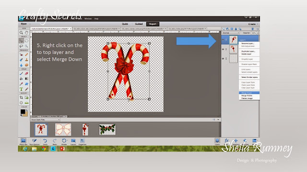Viewport: 307px width, 172px height.
Task: Select the Smart Brush tool
Action: coord(21,60)
